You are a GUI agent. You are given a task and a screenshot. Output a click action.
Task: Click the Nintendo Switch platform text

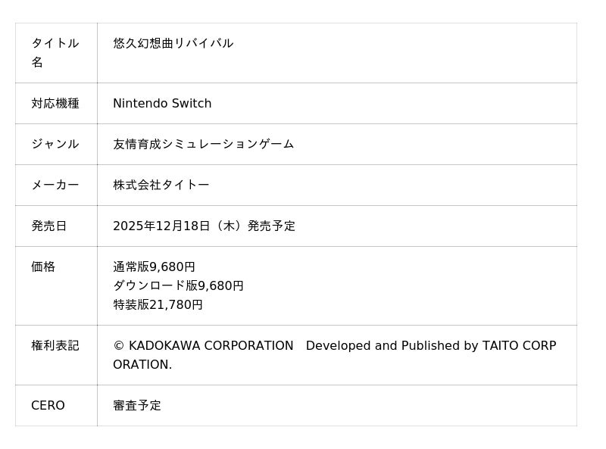162,103
